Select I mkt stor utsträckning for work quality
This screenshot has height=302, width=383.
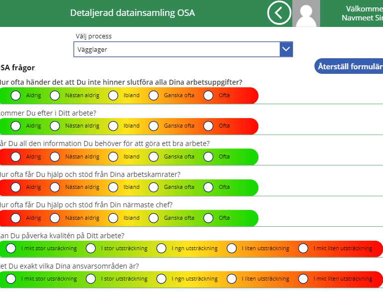11,248
